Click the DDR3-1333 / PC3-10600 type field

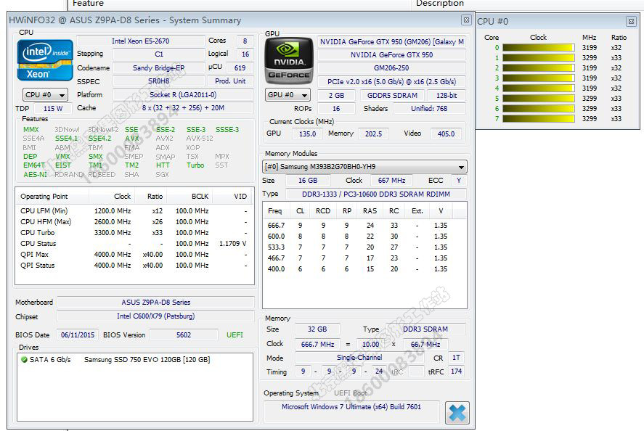(x=376, y=194)
